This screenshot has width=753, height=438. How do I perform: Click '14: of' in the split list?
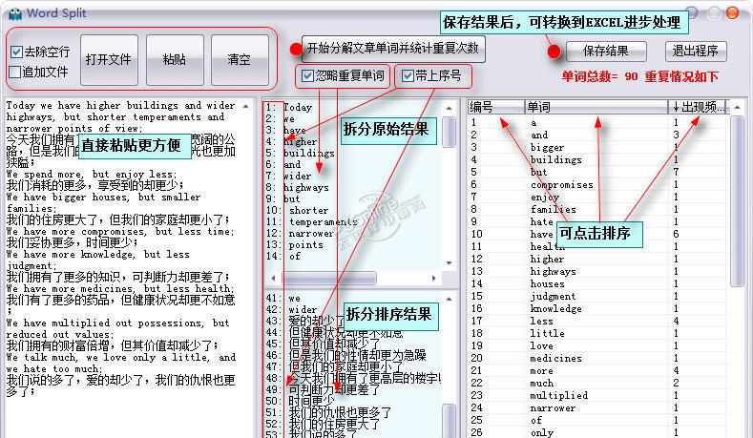coord(283,257)
